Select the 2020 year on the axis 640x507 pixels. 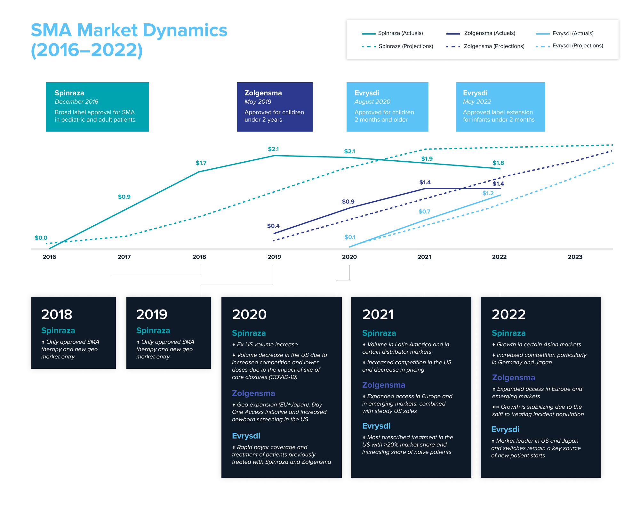(x=349, y=257)
